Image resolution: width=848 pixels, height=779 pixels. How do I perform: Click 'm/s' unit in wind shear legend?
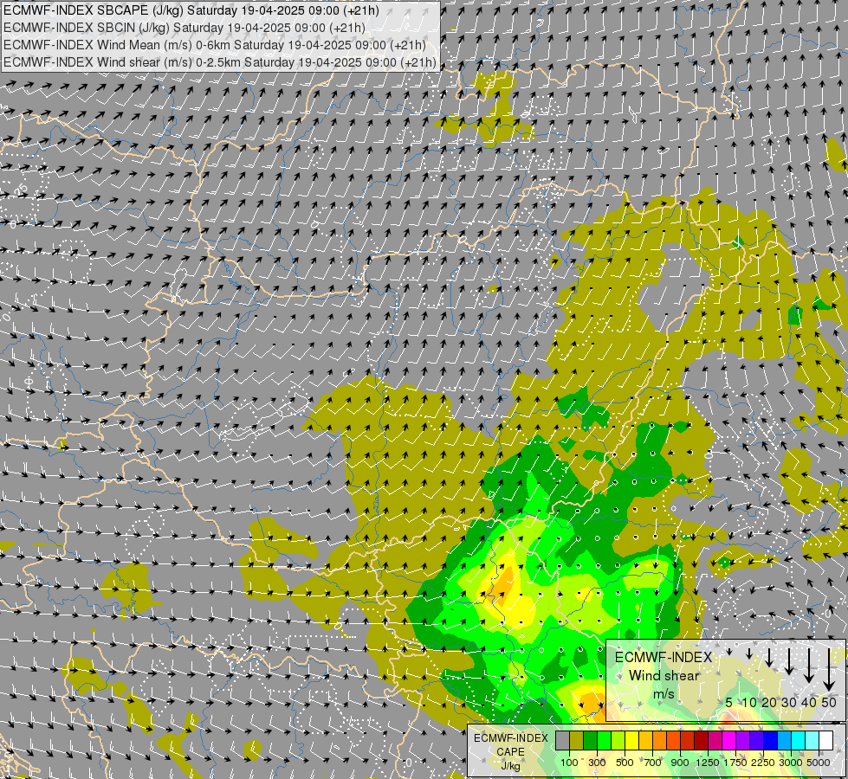[x=664, y=693]
